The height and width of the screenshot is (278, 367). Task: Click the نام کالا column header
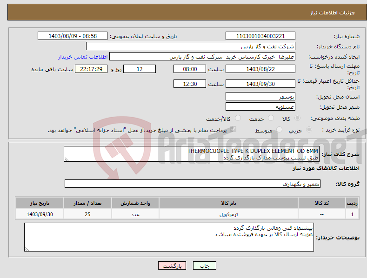click(x=228, y=203)
